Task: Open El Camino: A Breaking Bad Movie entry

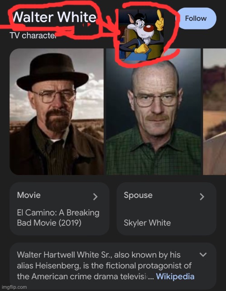Action: (58, 217)
